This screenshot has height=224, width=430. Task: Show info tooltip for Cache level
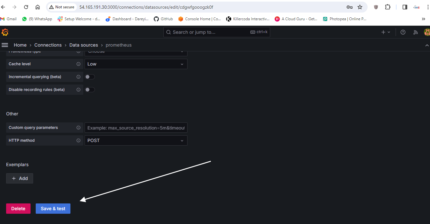[x=78, y=64]
